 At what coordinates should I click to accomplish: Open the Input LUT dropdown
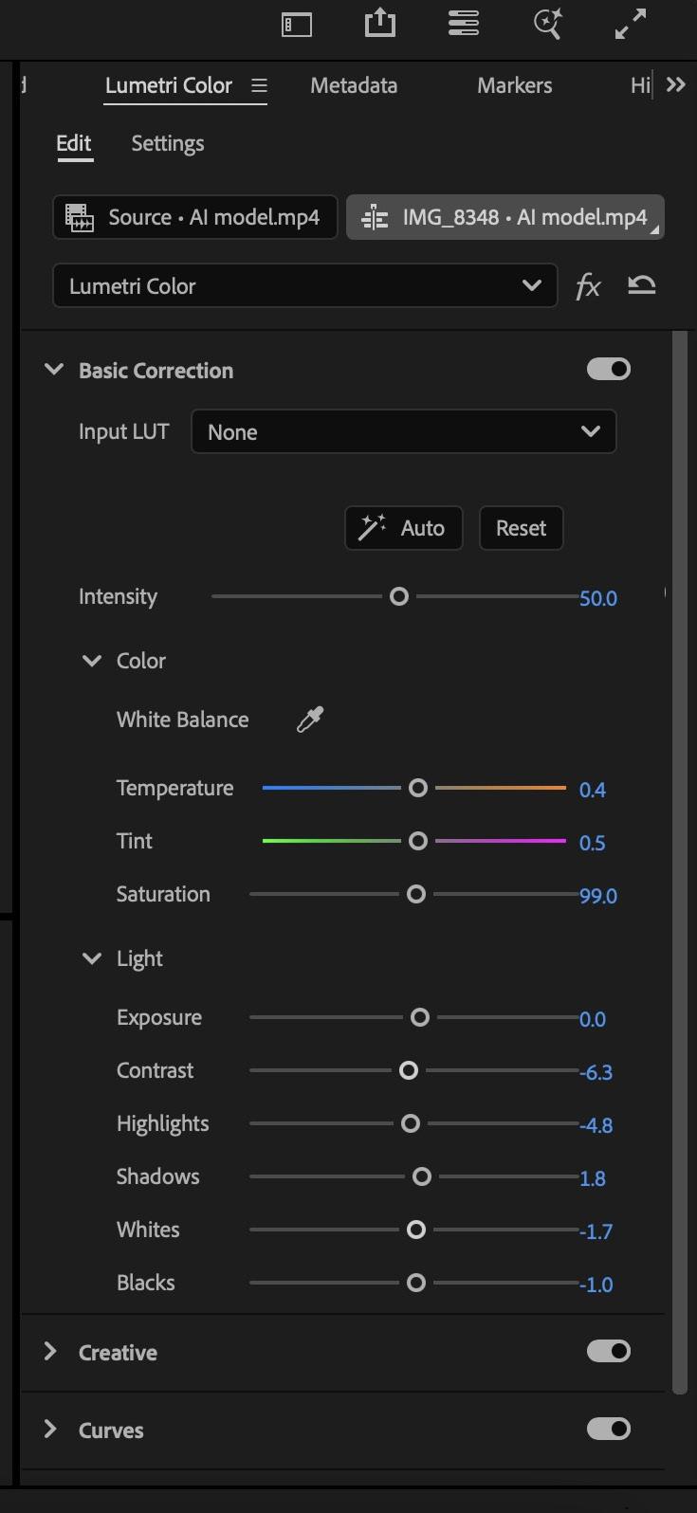[x=403, y=432]
